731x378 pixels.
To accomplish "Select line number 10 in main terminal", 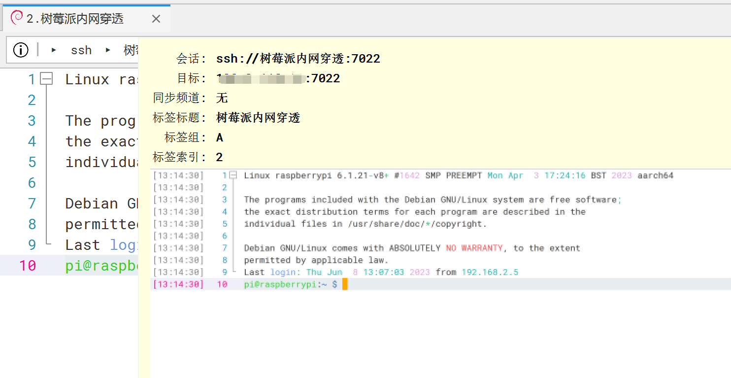I will click(x=28, y=266).
